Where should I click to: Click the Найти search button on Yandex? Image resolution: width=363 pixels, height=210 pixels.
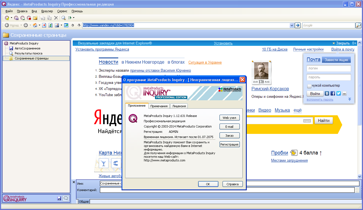click(324, 121)
